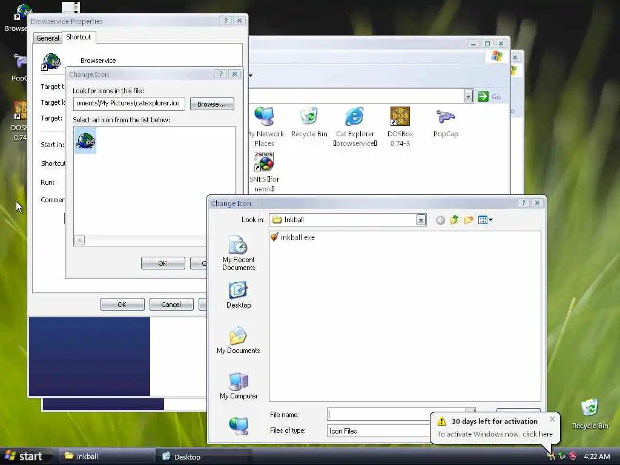This screenshot has height=465, width=620.
Task: Select the cat explorer icon in list
Action: click(x=85, y=140)
